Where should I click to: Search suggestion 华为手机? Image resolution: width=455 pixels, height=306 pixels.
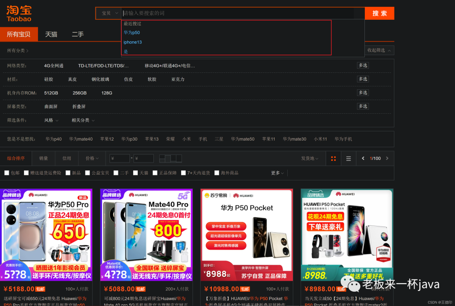coord(343,139)
